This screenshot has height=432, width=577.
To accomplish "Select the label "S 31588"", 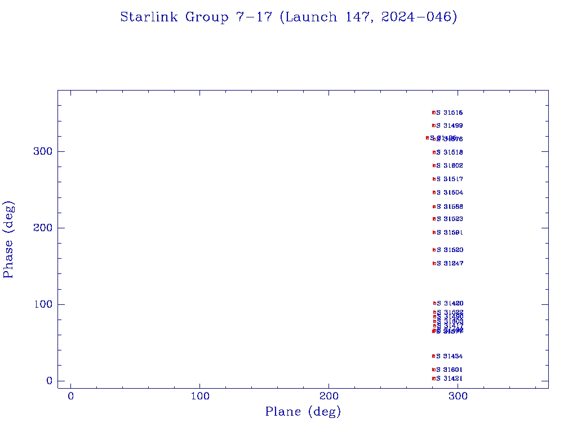I will 450,207.
